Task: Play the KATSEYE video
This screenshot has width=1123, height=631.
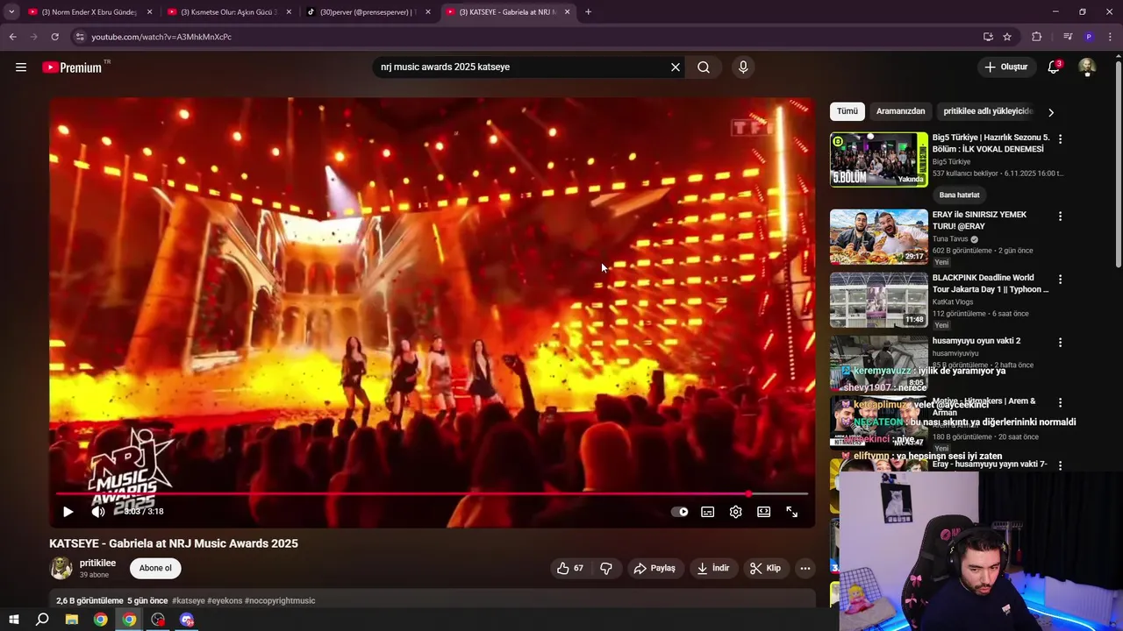Action: pos(68,512)
